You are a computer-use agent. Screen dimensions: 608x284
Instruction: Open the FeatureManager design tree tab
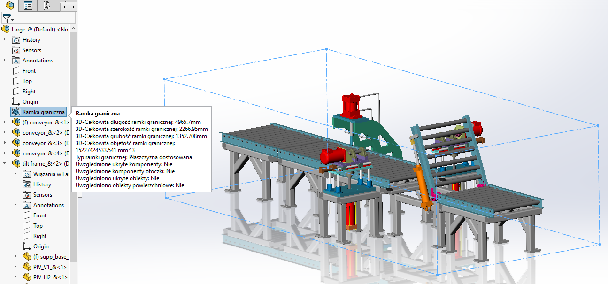tap(9, 6)
